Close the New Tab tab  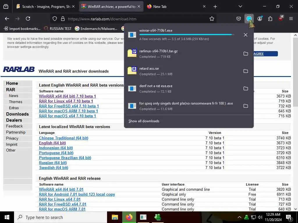[x=204, y=7]
